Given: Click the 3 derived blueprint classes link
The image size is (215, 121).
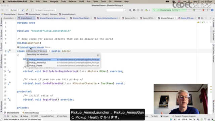Looking at the screenshot, I should [32, 47].
